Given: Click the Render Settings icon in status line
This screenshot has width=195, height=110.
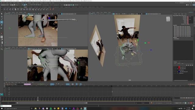Looking at the screenshot, I should click(70, 5).
